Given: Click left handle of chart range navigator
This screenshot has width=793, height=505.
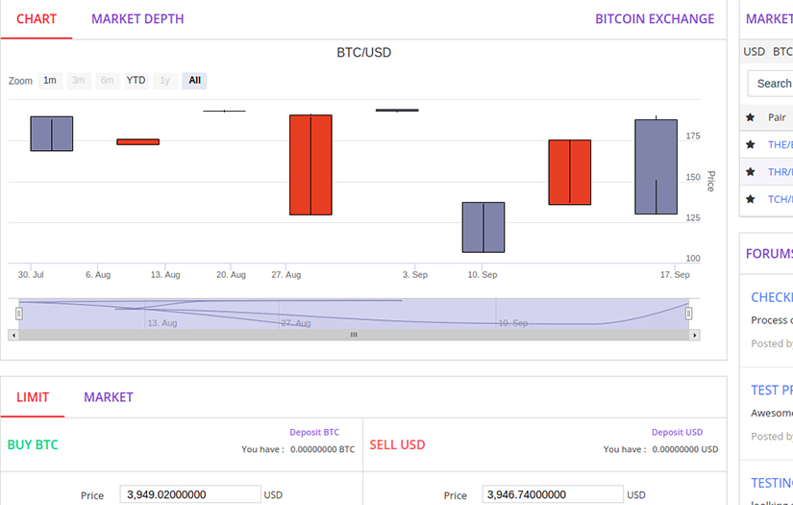Looking at the screenshot, I should point(18,314).
